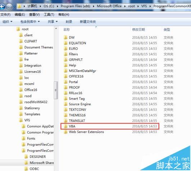Sort by the 修改日期 column header
The image size is (191, 171).
click(138, 30)
